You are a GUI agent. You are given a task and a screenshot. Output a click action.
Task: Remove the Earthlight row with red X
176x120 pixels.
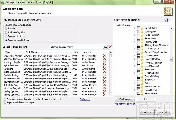(x=105, y=69)
